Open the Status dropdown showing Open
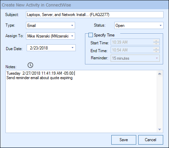This screenshot has width=169, height=148. 139,26
